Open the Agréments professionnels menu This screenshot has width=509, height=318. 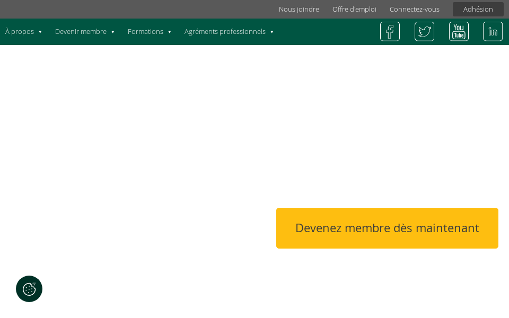click(224, 32)
